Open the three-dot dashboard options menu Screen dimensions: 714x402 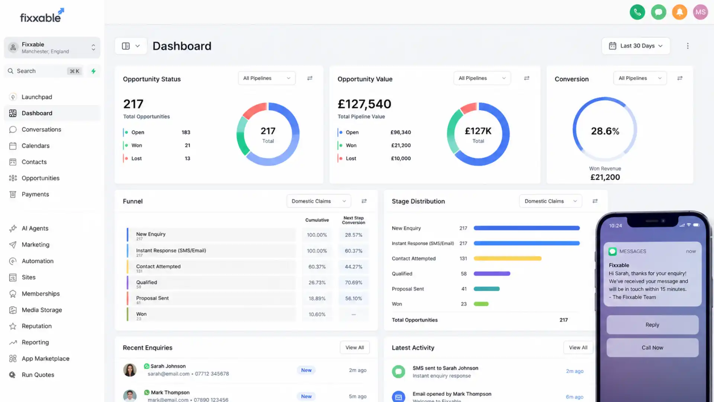[688, 46]
